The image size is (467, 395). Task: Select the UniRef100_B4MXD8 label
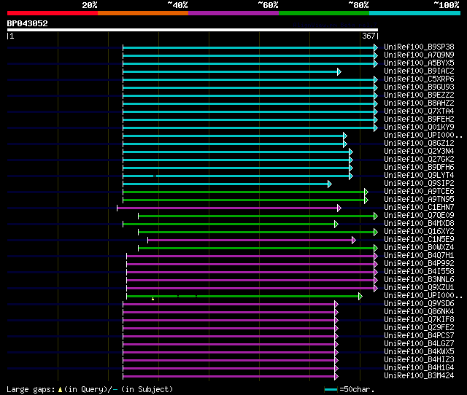(x=419, y=224)
